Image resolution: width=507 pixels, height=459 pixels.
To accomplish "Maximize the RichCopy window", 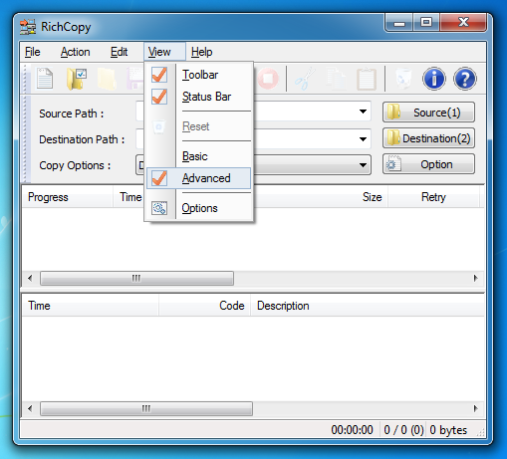I will click(426, 23).
